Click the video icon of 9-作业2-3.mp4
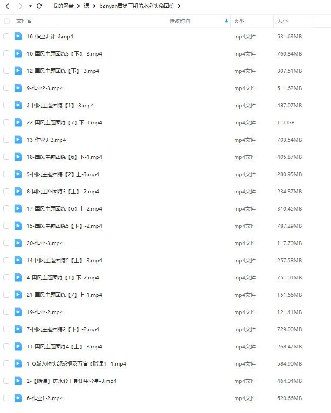Image resolution: width=331 pixels, height=413 pixels. click(x=18, y=88)
